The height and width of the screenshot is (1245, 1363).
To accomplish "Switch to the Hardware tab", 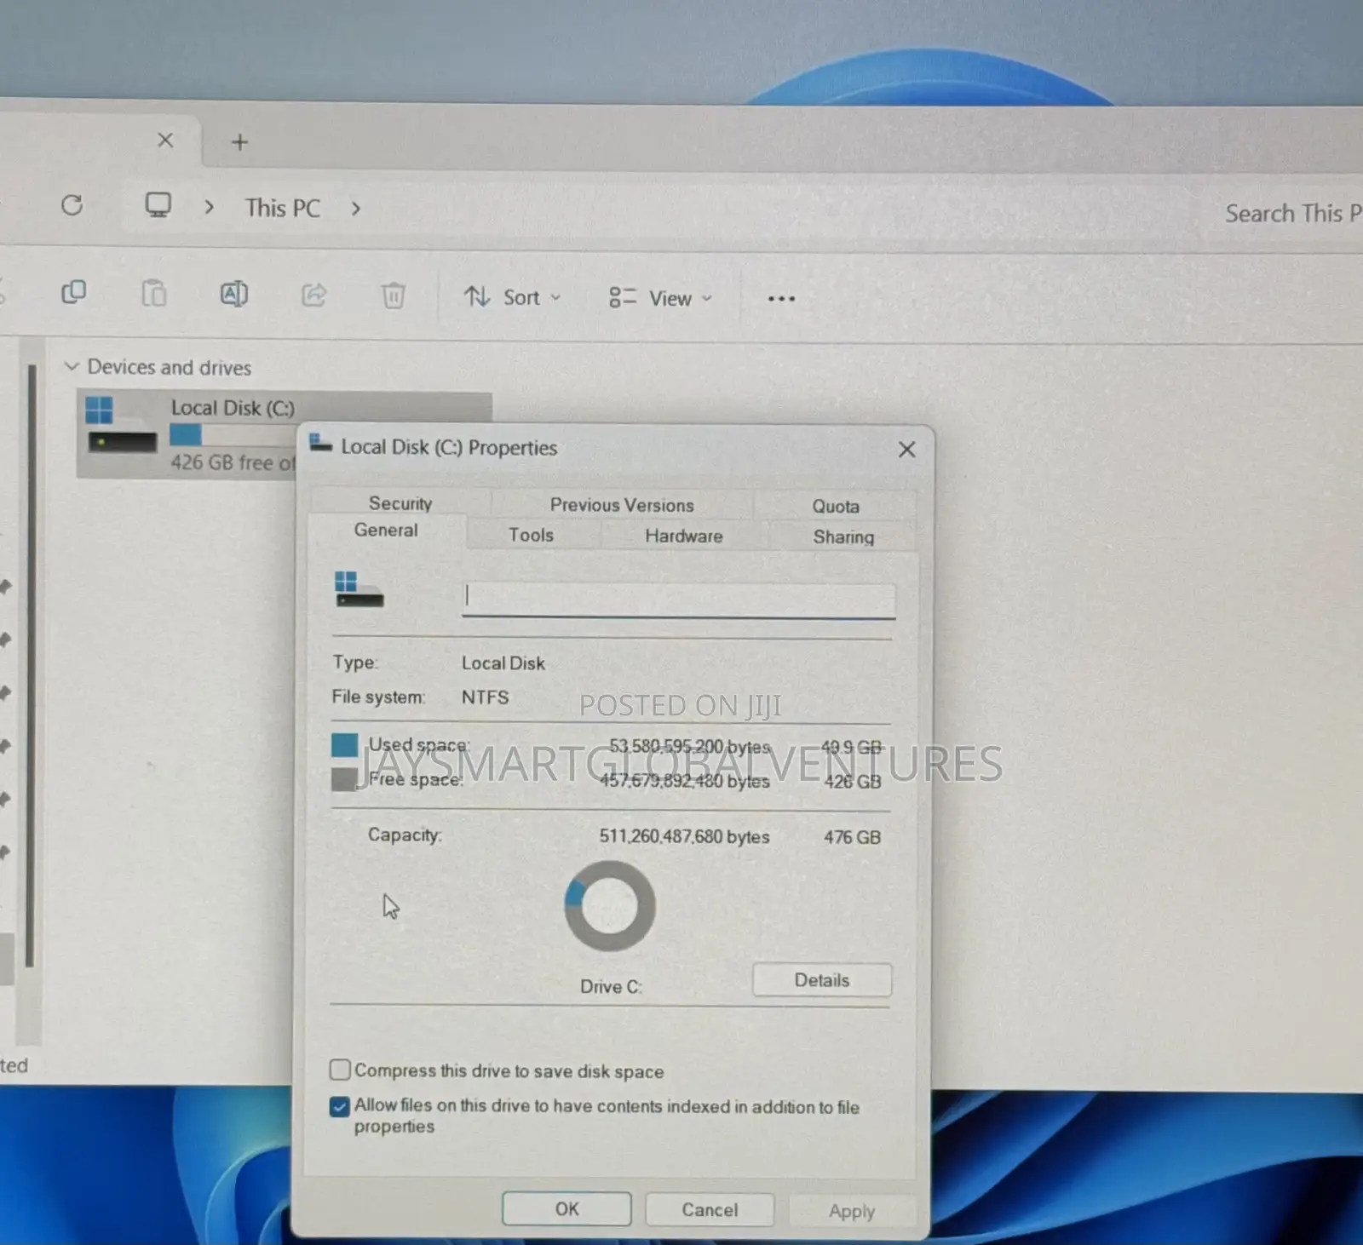I will coord(683,536).
